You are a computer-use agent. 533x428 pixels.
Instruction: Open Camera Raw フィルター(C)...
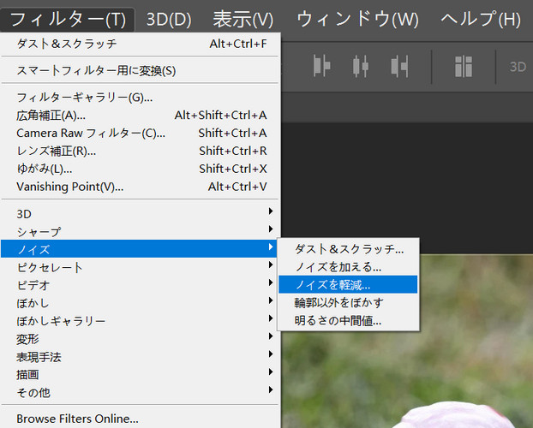point(141,134)
